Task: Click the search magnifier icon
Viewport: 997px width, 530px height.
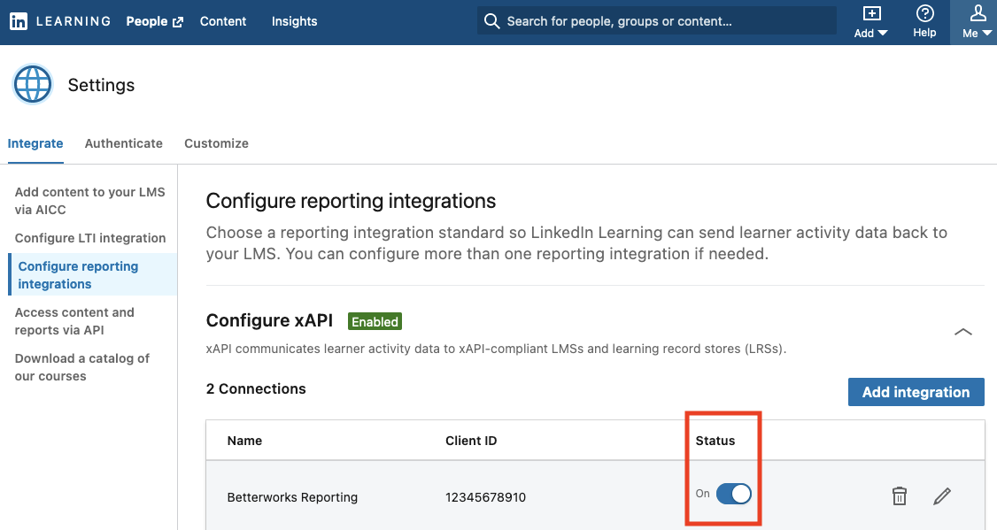Action: [x=491, y=20]
